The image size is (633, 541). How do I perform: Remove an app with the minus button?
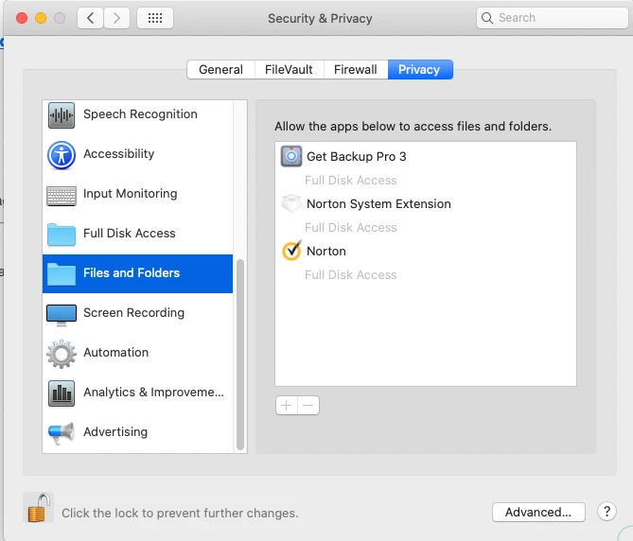[308, 406]
